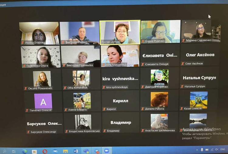Screen dimensions: 228x154
Task: Launch Microsoft Word from the taskbar
Action: [76, 151]
